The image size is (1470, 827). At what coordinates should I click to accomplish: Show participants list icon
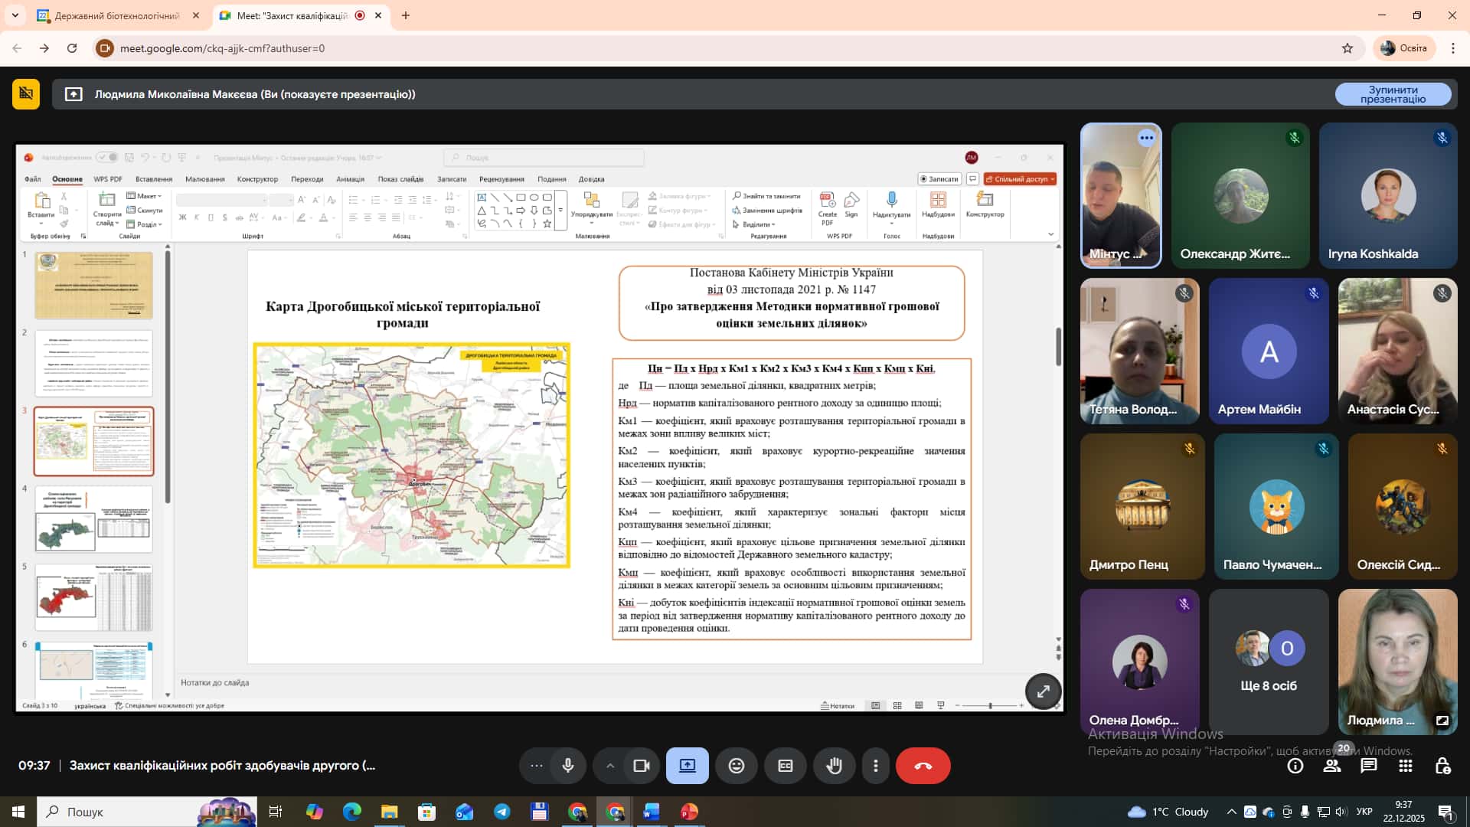pos(1332,766)
